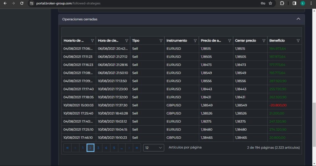Screen dimensions: 316x166
Task: Select close time 06/08/2021 21:27:12
Action: tap(113, 57)
